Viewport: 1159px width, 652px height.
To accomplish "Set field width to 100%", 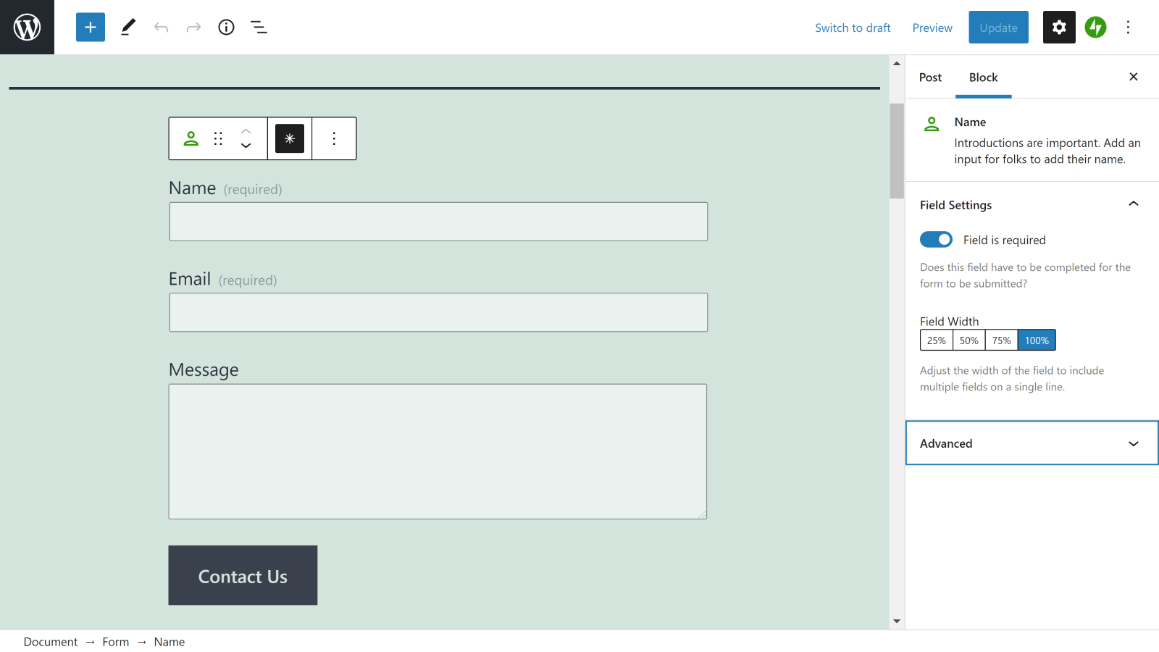I will point(1037,340).
